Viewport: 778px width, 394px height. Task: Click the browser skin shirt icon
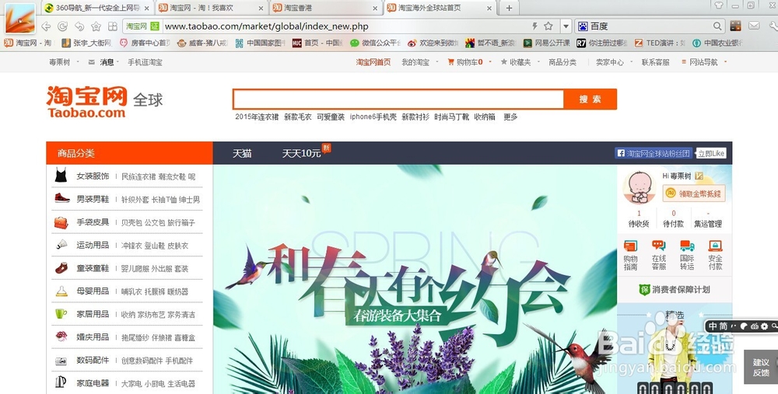[x=718, y=5]
